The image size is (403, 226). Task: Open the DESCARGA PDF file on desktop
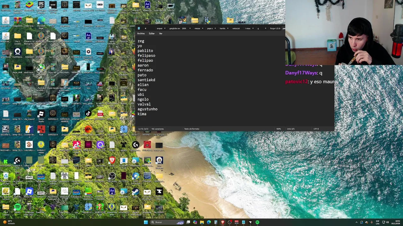click(x=100, y=115)
